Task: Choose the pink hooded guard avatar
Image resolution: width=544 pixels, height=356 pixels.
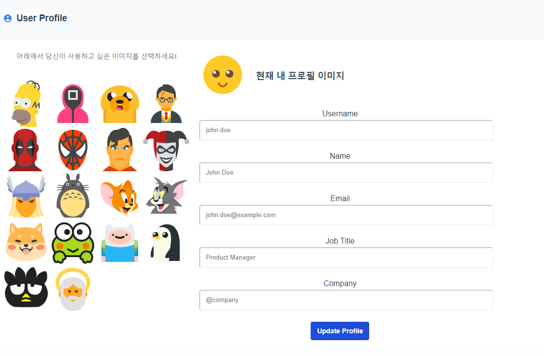Action: tap(73, 104)
